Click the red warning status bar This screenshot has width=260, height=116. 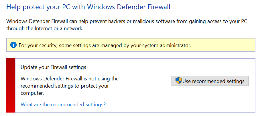click(11, 86)
